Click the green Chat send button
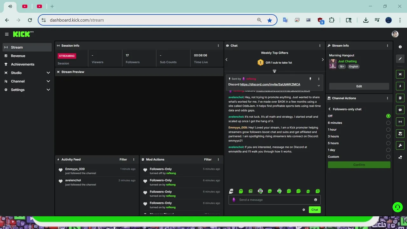 314,210
